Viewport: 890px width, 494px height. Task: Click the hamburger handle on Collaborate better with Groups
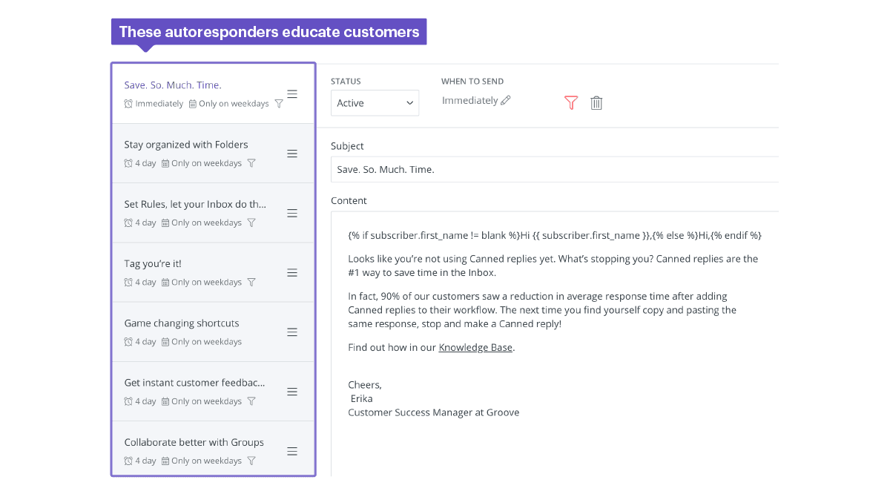[292, 450]
